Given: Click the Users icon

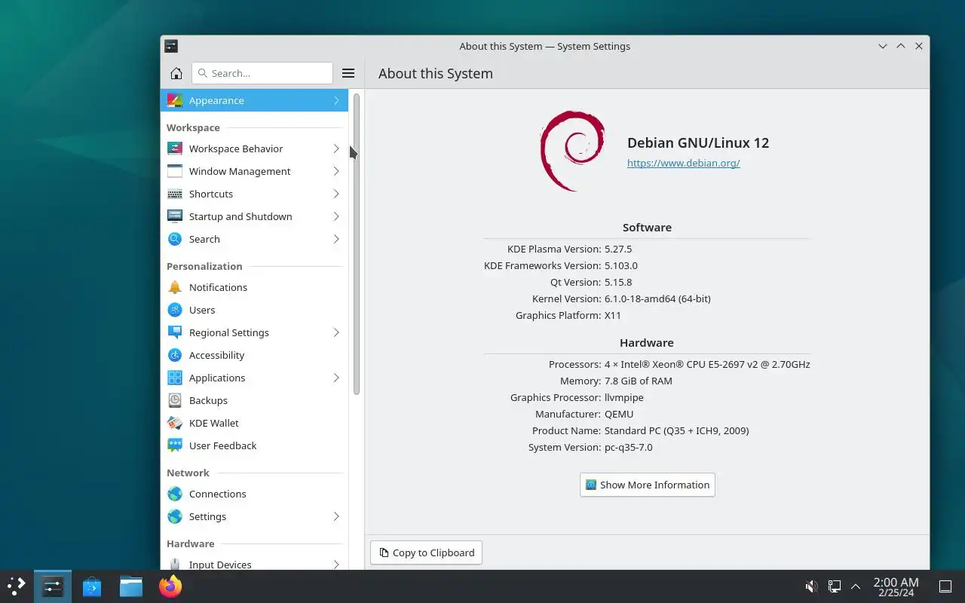Looking at the screenshot, I should (175, 310).
